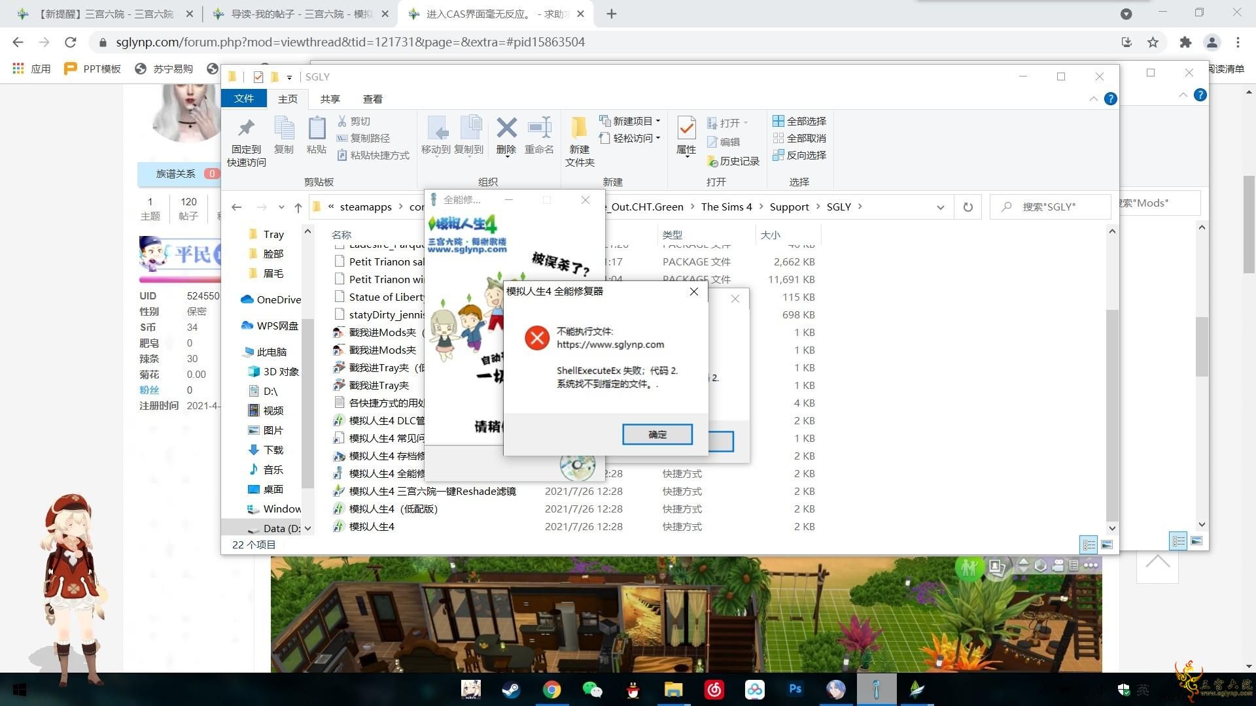Viewport: 1256px width, 706px height.
Task: Click the 移动到 move-to icon
Action: (436, 128)
